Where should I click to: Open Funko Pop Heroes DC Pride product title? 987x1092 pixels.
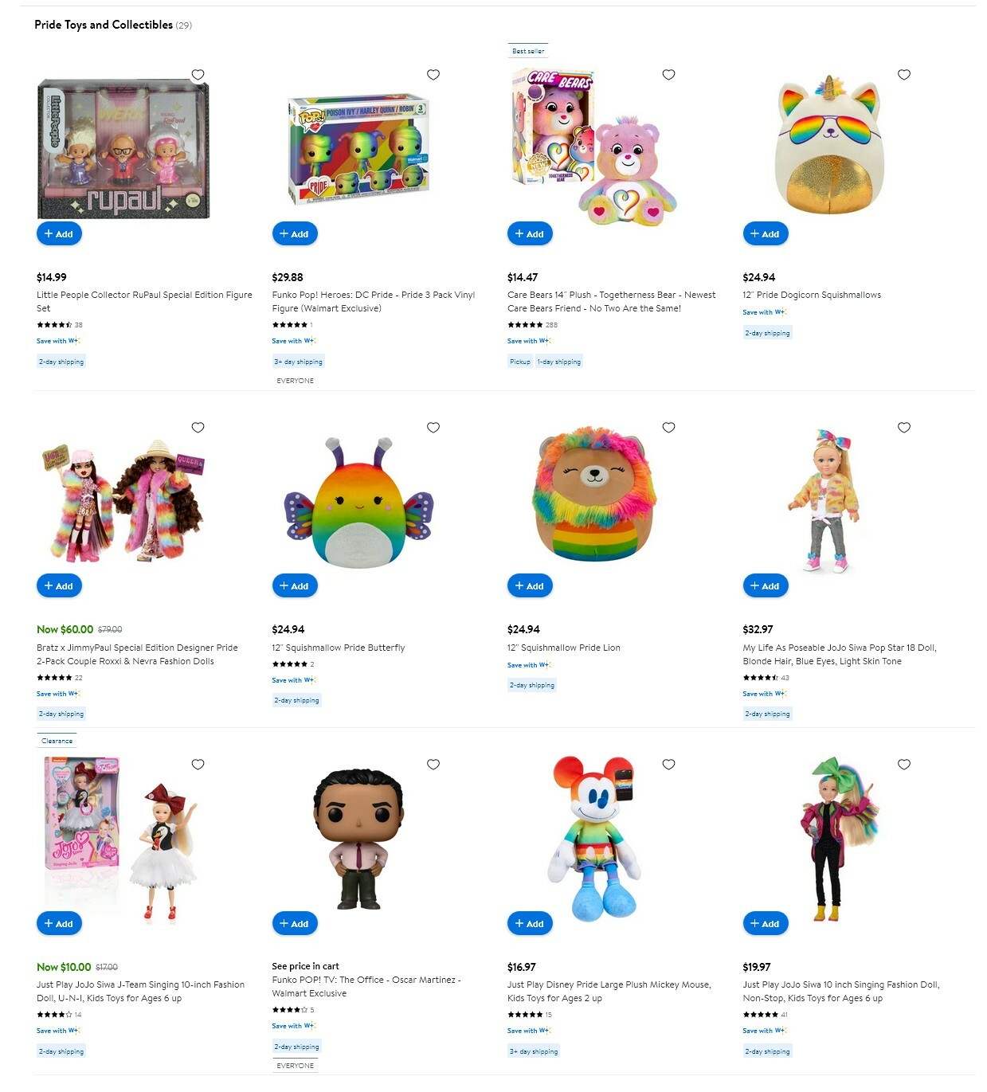tap(374, 302)
